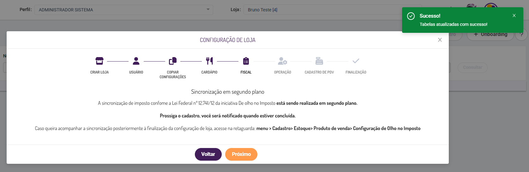The image size is (529, 172).
Task: Click the CADASTRO DE PDV step label
Action: (319, 72)
